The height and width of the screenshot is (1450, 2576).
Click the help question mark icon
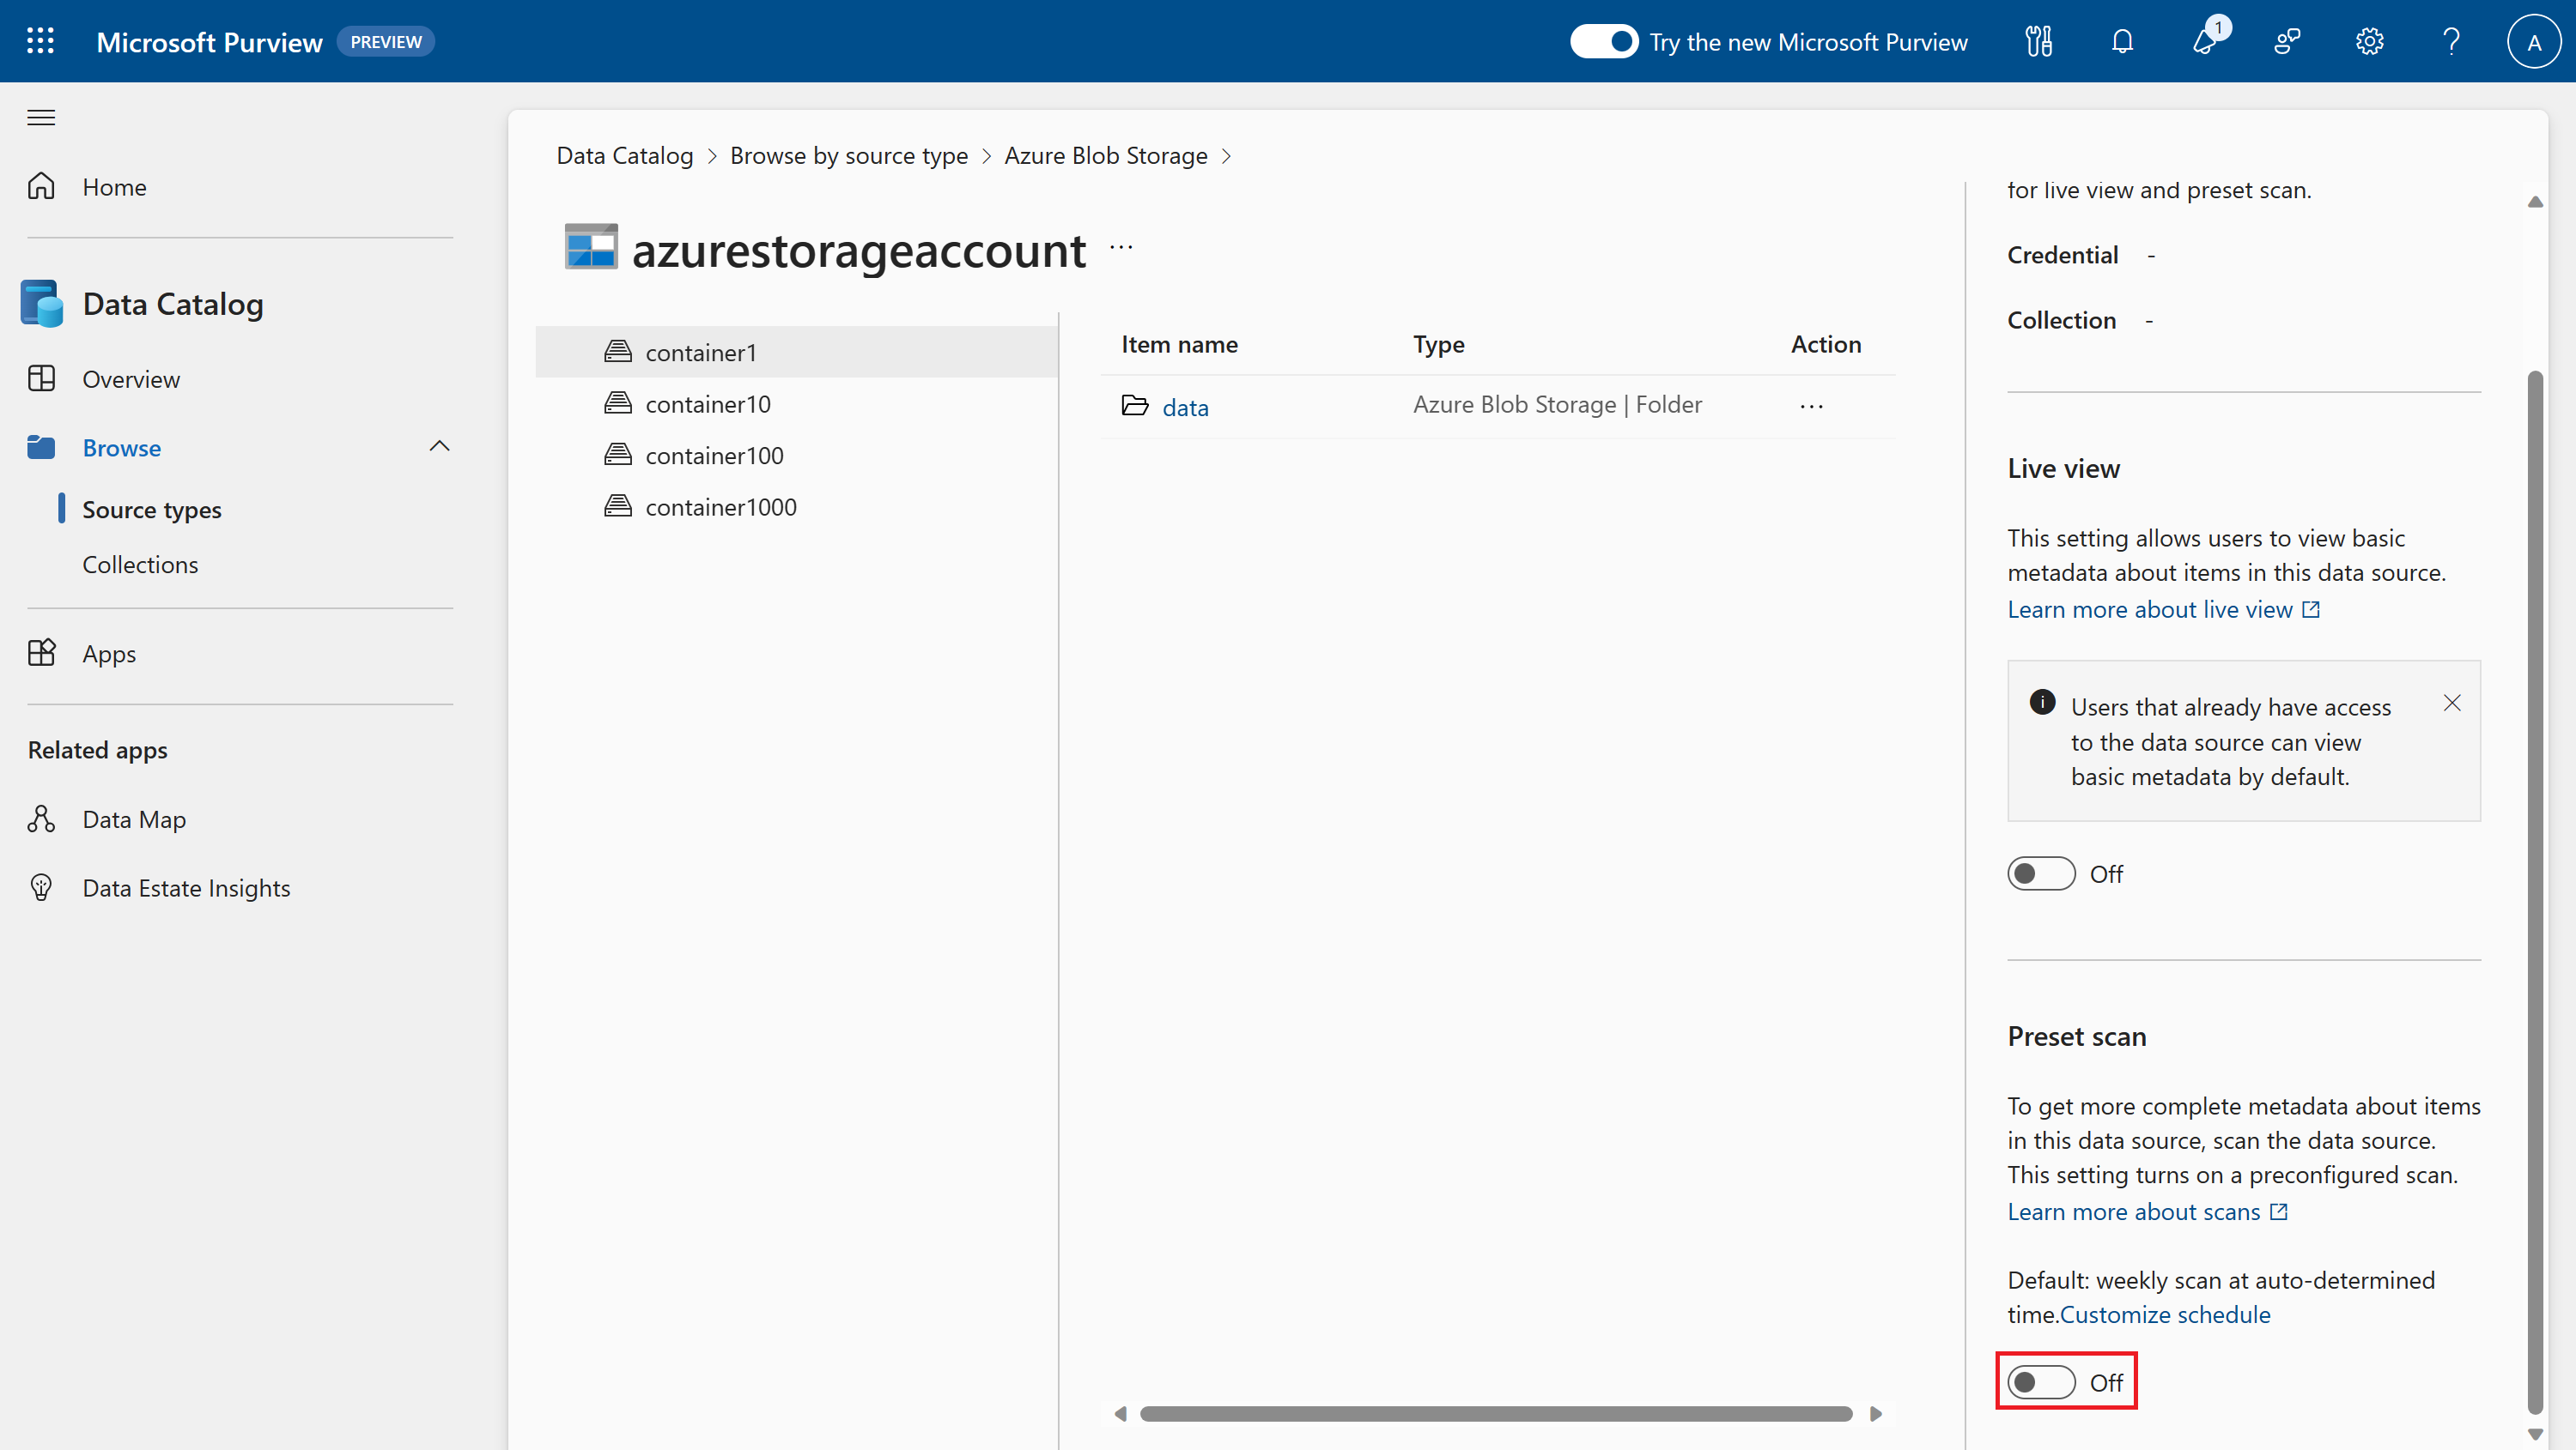[x=2451, y=41]
